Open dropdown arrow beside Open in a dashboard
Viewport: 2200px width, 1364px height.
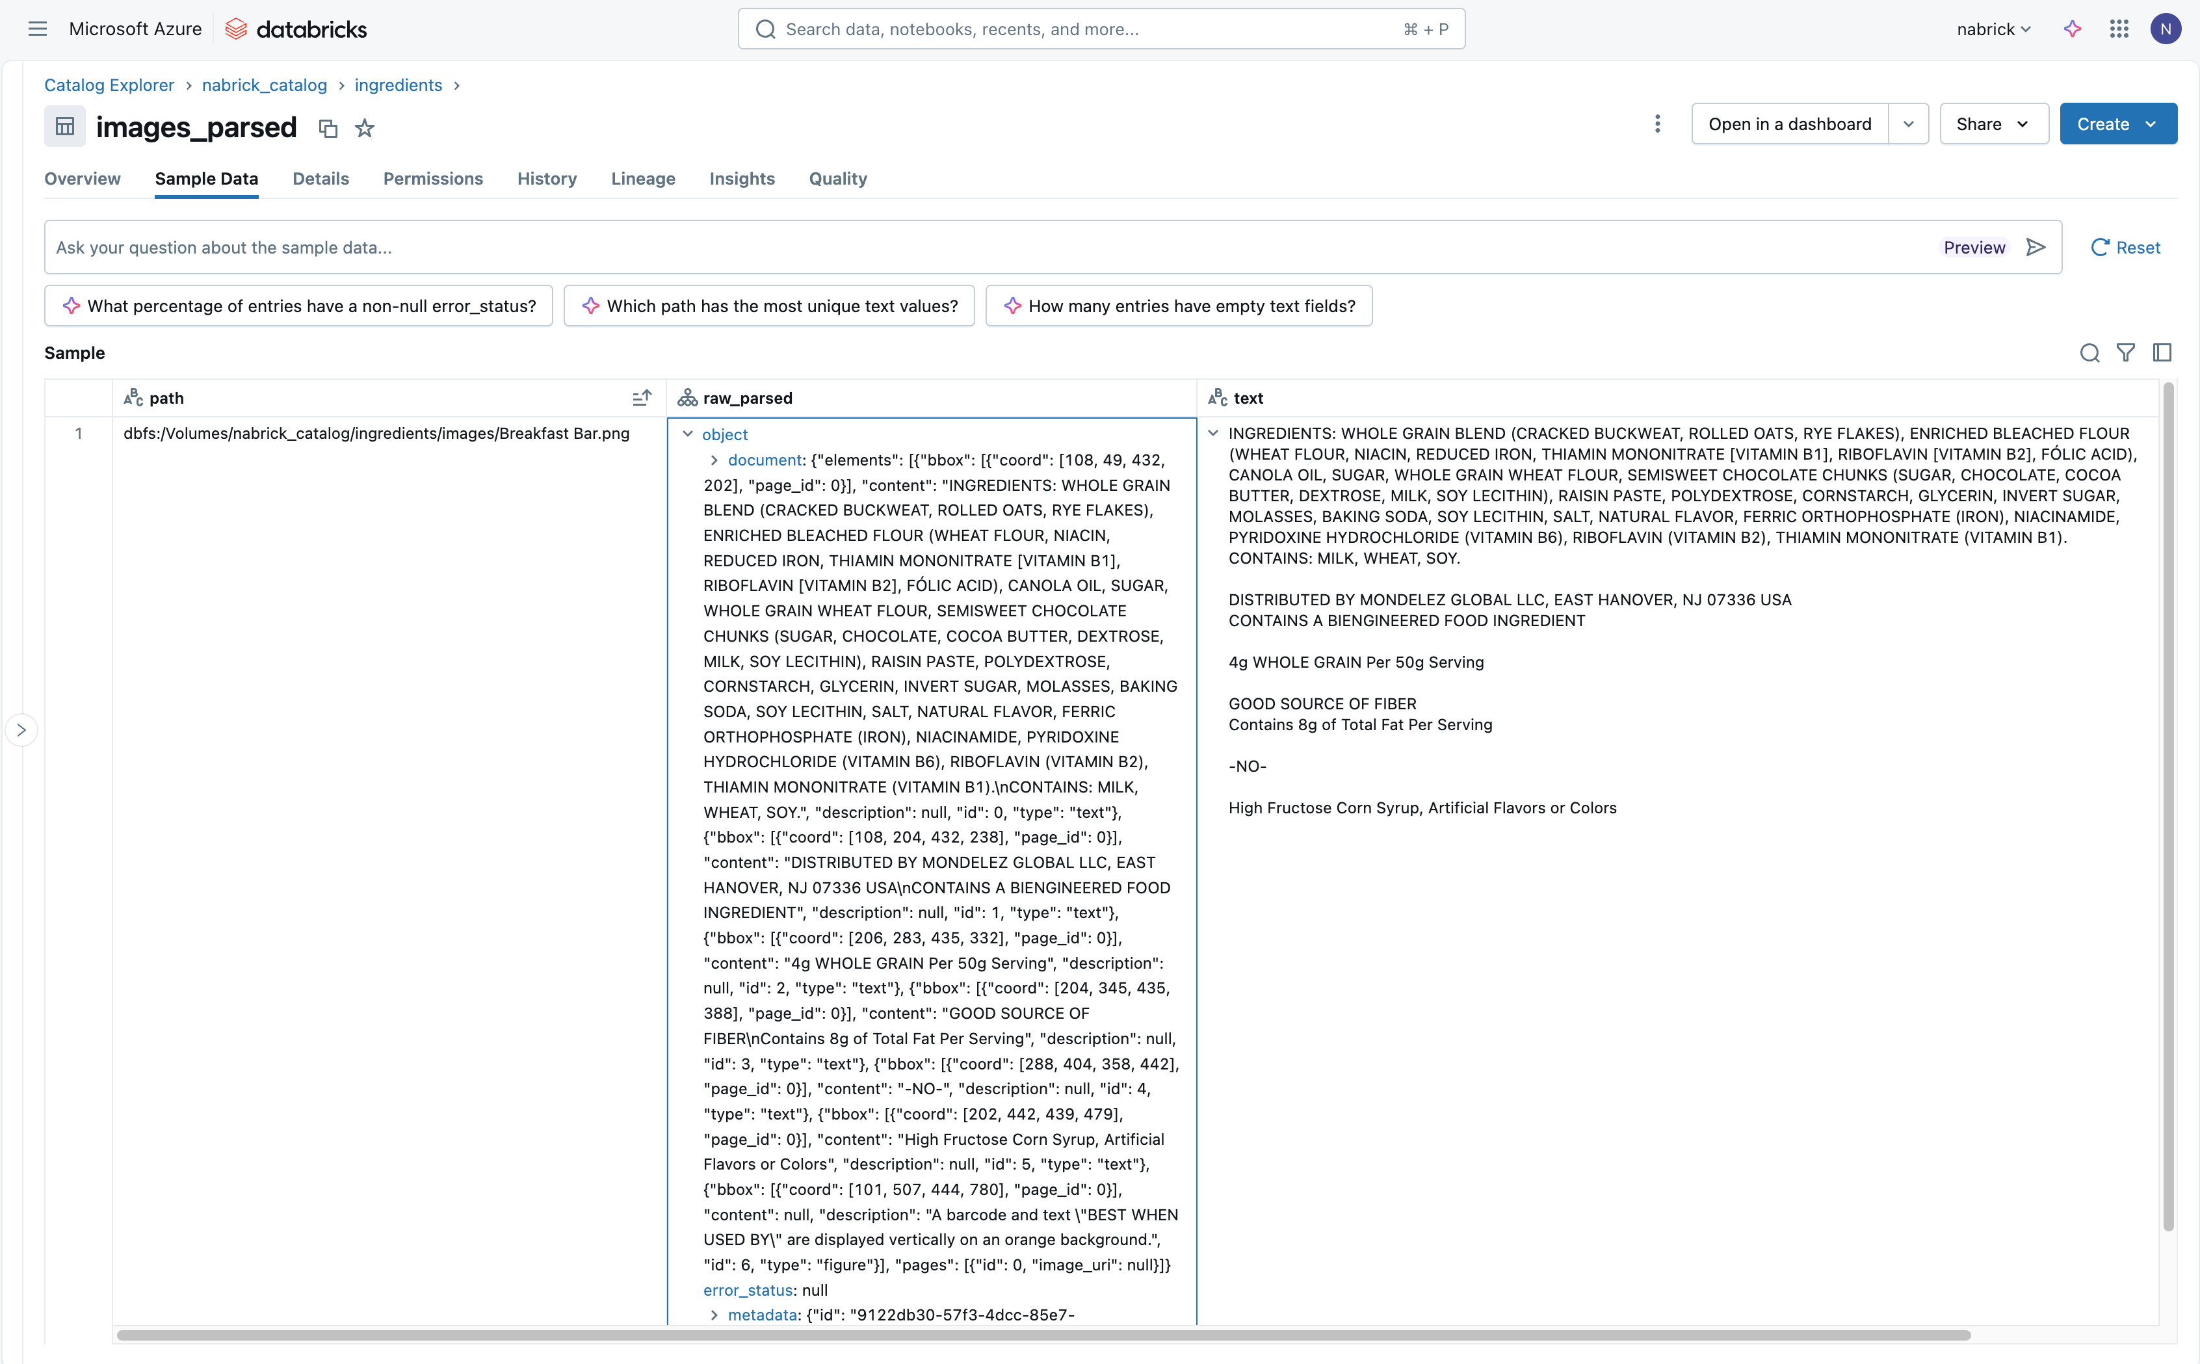(x=1909, y=124)
